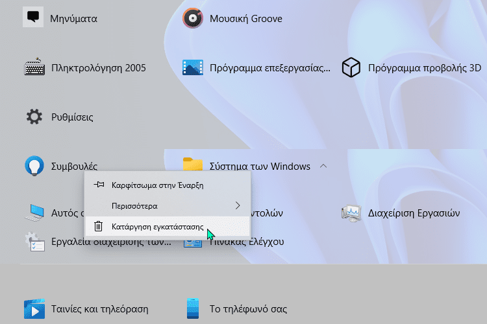The height and width of the screenshot is (324, 487).
Task: Click the Μηνύματα label
Action: tap(73, 19)
